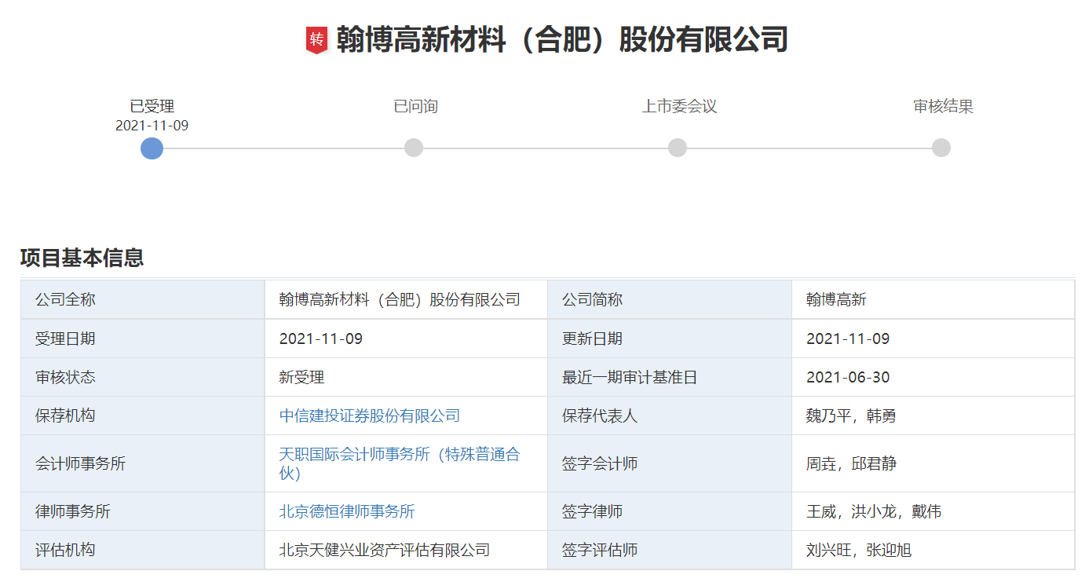Click the 受理日期 label cell
This screenshot has width=1085, height=582.
(x=143, y=339)
